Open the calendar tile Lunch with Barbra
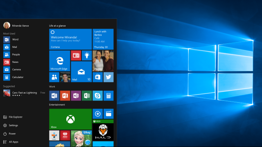The height and width of the screenshot is (147, 262). point(103,39)
